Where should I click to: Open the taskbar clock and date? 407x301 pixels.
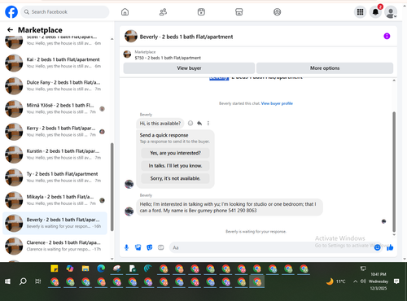379,281
